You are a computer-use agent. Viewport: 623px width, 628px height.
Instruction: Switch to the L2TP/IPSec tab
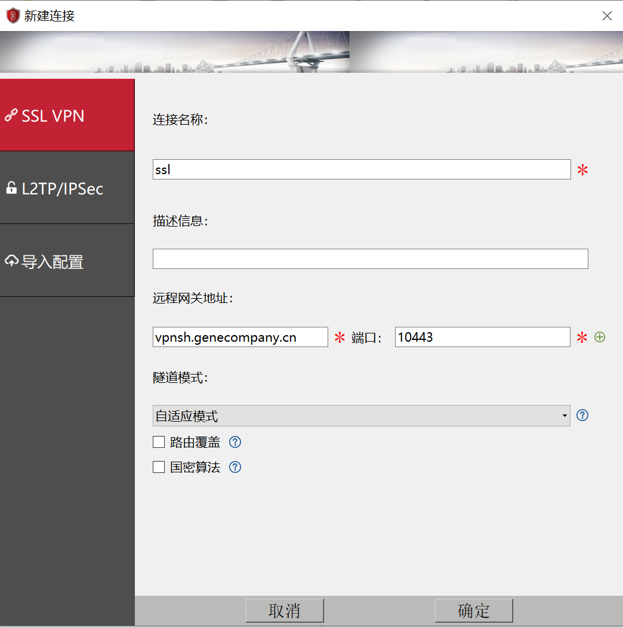tap(67, 188)
